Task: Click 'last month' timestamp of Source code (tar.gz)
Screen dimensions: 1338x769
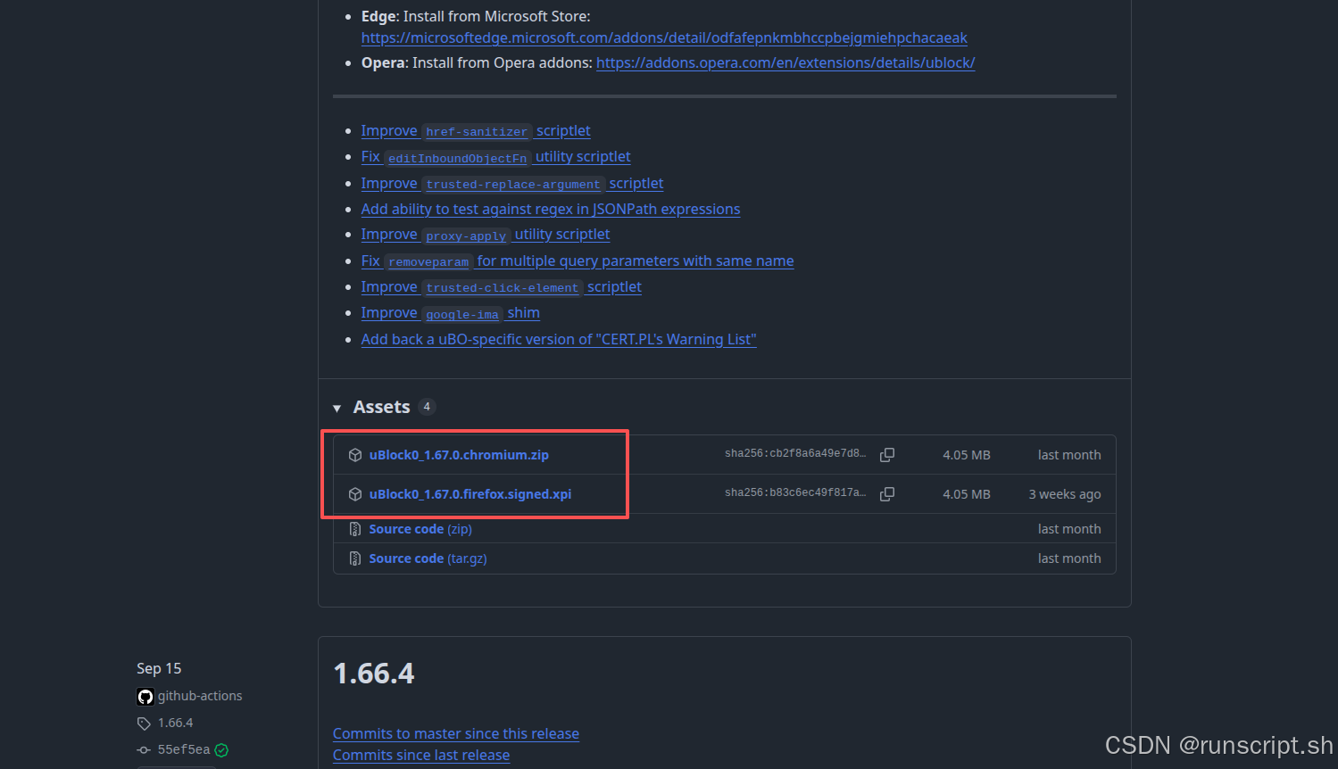Action: [1069, 558]
